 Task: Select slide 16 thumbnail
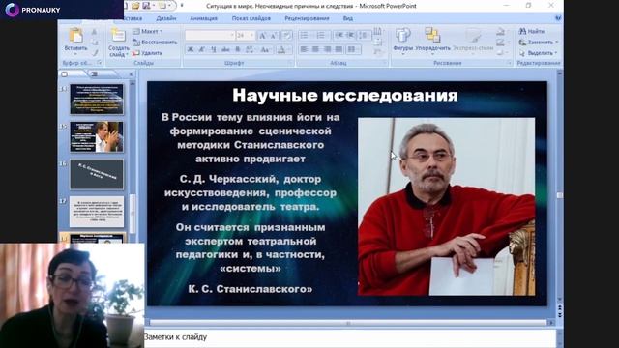pyautogui.click(x=97, y=174)
